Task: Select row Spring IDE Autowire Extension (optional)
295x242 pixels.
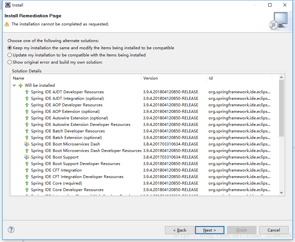Action: pyautogui.click(x=144, y=118)
